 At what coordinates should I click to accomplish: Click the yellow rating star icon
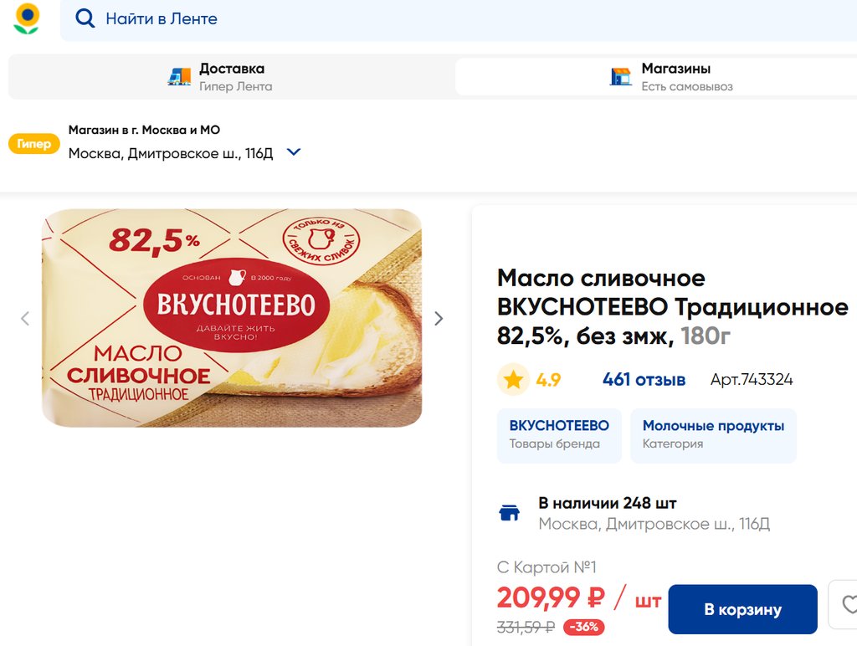point(513,380)
